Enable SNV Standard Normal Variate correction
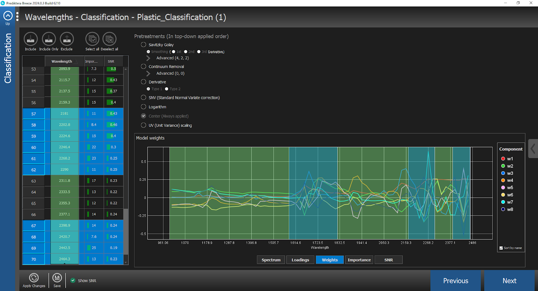The image size is (538, 291). (144, 98)
